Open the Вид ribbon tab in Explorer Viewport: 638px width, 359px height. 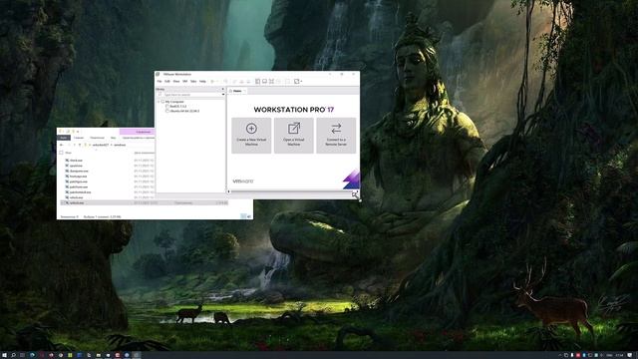tap(113, 138)
